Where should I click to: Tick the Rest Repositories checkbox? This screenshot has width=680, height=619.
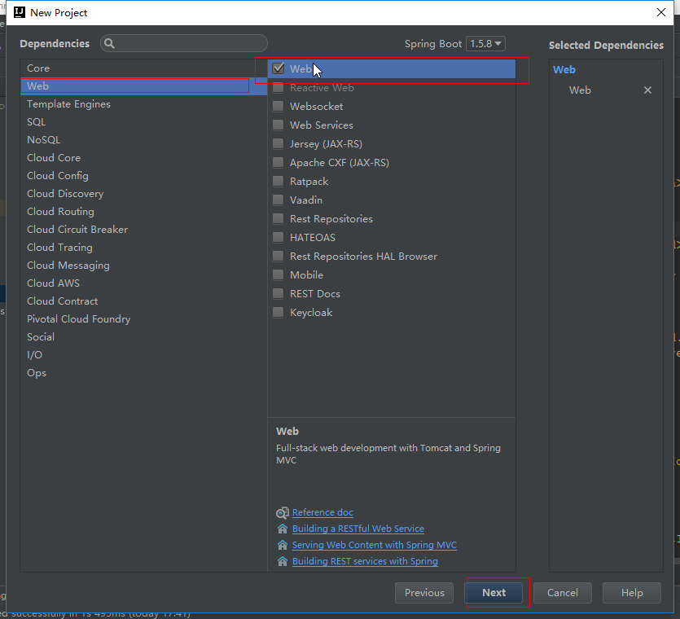click(278, 218)
